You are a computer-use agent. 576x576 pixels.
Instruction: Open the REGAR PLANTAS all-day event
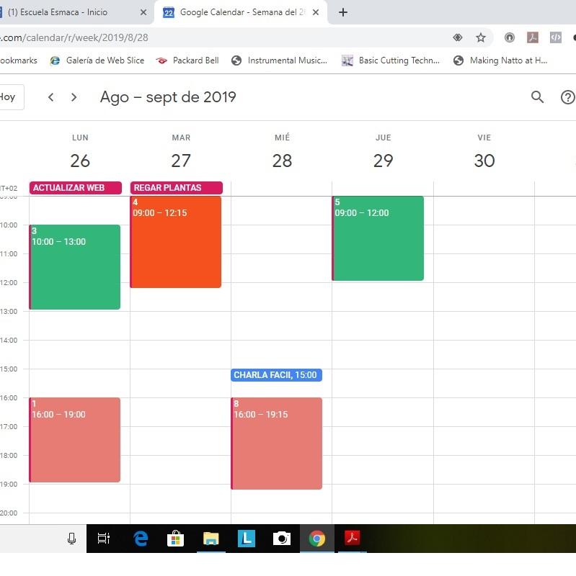coord(176,188)
